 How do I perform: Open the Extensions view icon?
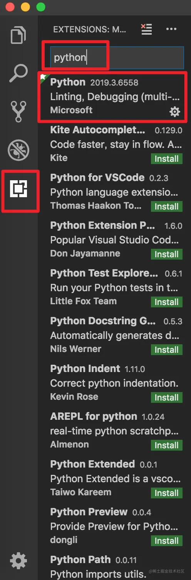point(18,189)
